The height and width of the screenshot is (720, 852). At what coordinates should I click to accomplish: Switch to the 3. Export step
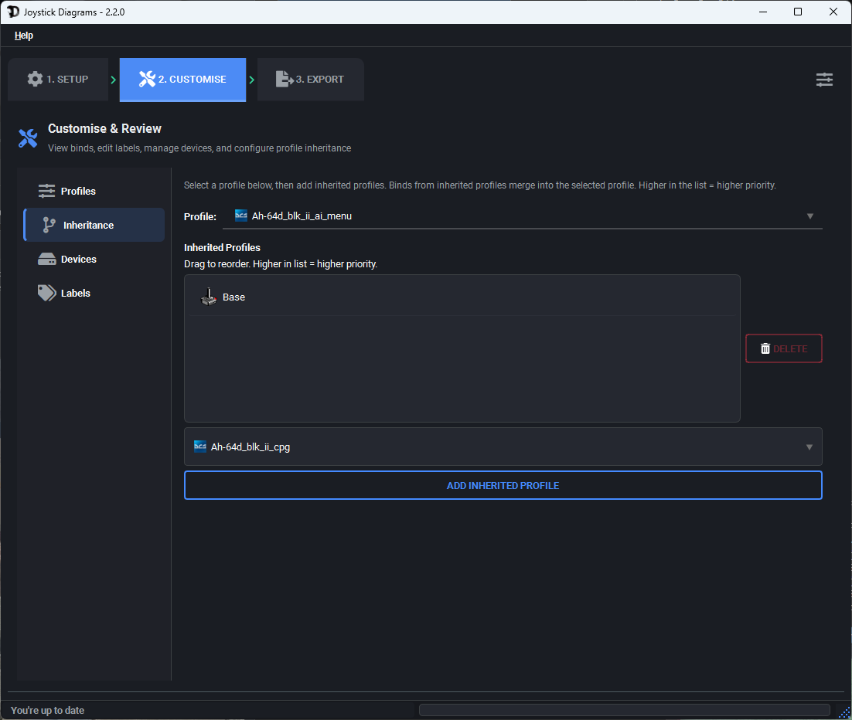(310, 80)
